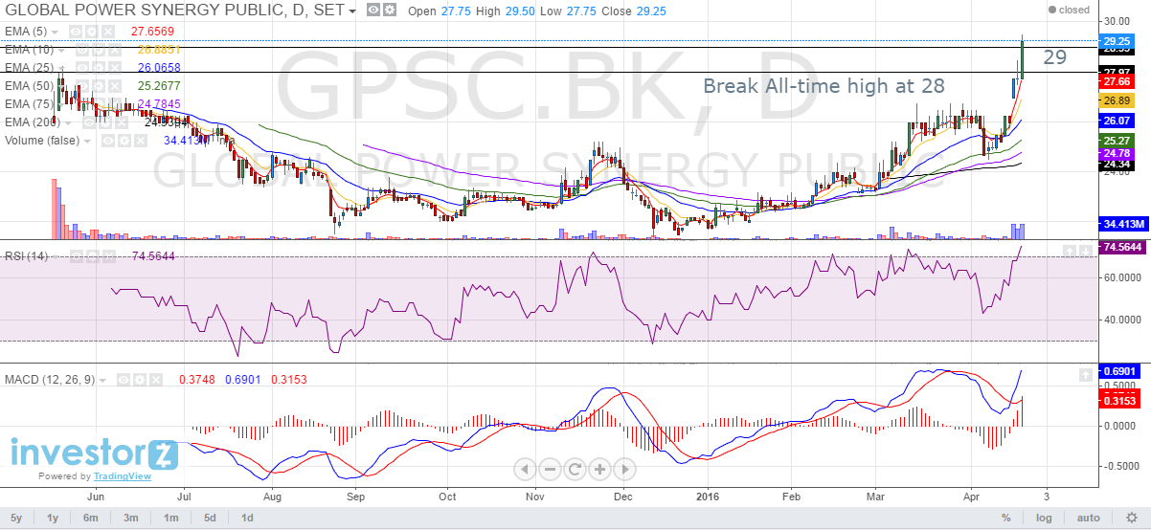Hide the EMA (75) indicator
The image size is (1151, 530).
tap(82, 104)
